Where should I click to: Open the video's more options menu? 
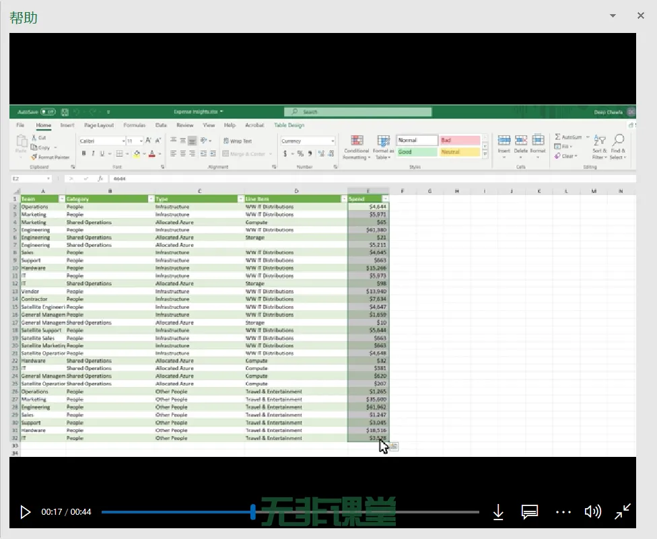563,512
